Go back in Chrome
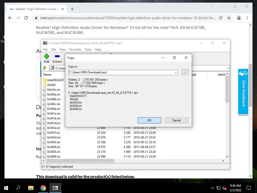The height and width of the screenshot is (193, 257). [10, 18]
